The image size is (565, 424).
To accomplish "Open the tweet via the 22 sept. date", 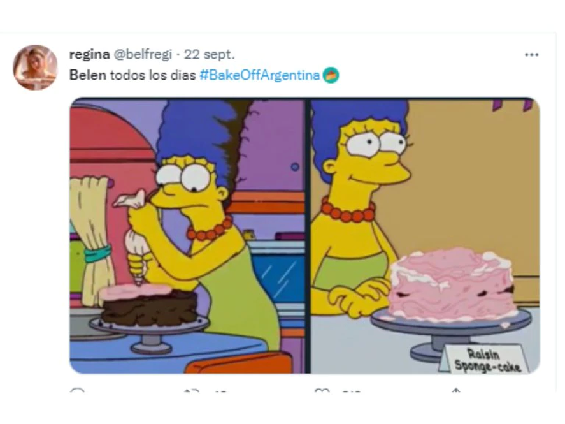I will 209,54.
